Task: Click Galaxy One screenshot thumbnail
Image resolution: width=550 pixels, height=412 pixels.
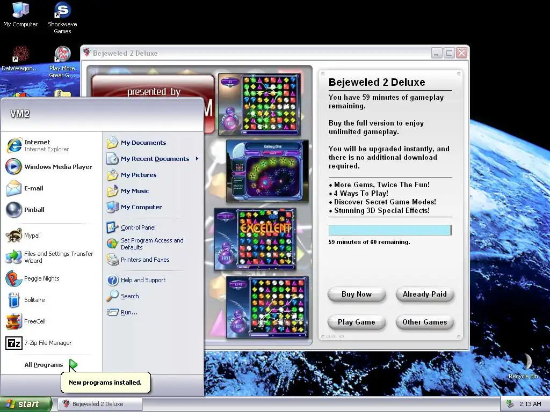Action: point(267,171)
